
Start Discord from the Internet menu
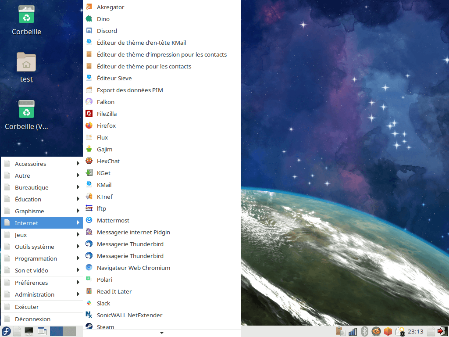pyautogui.click(x=161, y=31)
